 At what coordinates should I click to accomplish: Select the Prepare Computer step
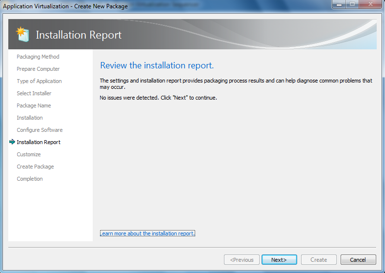tap(38, 69)
